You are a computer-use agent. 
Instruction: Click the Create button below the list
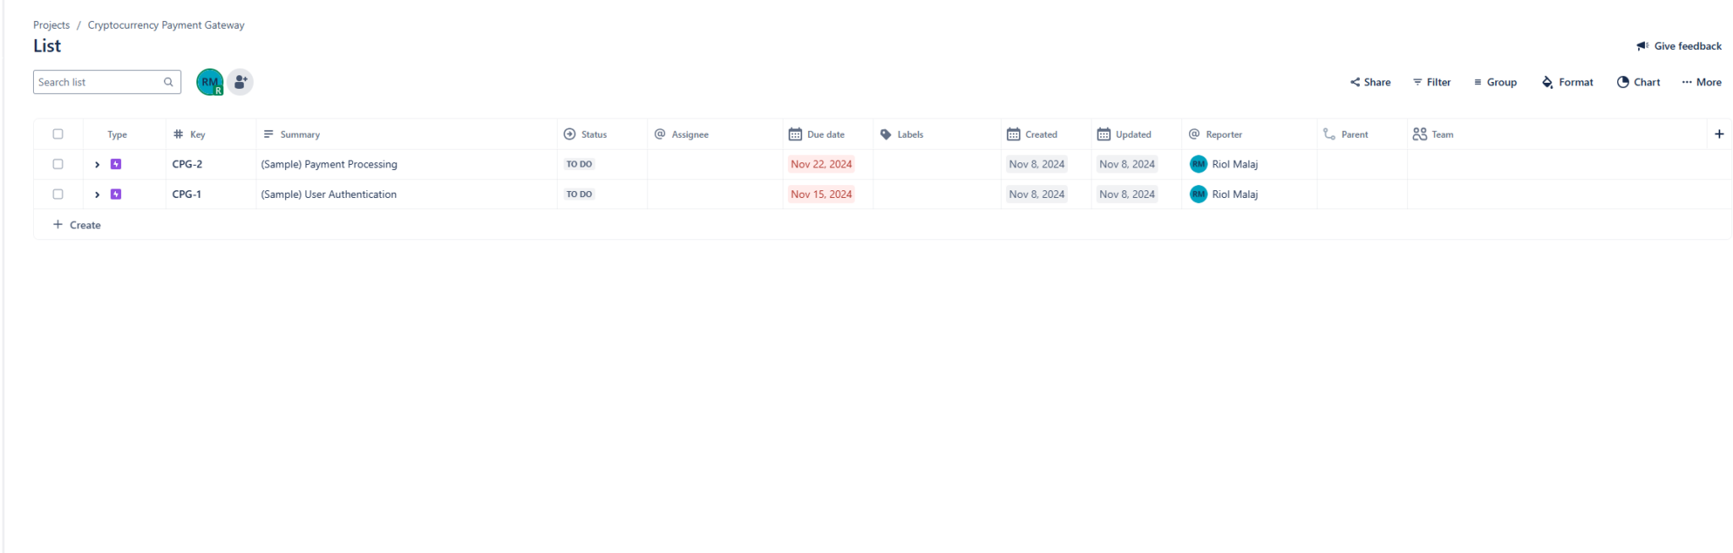tap(76, 224)
